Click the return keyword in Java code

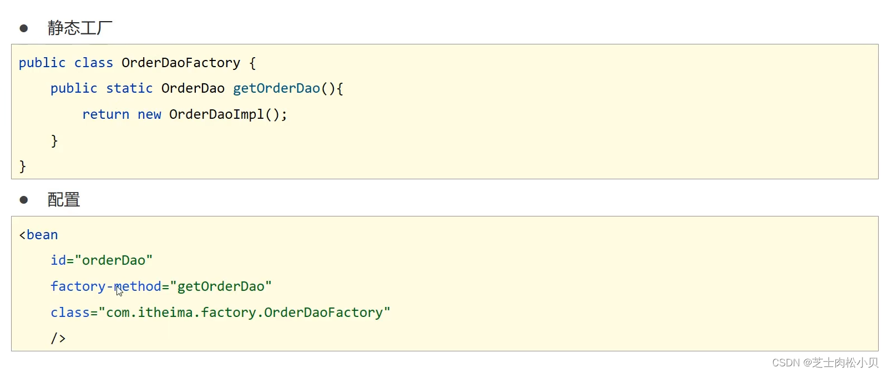[x=105, y=114]
